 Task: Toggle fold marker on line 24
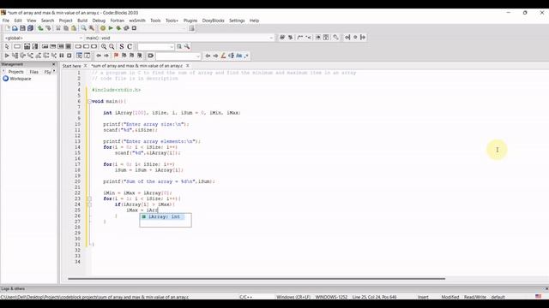click(x=89, y=204)
